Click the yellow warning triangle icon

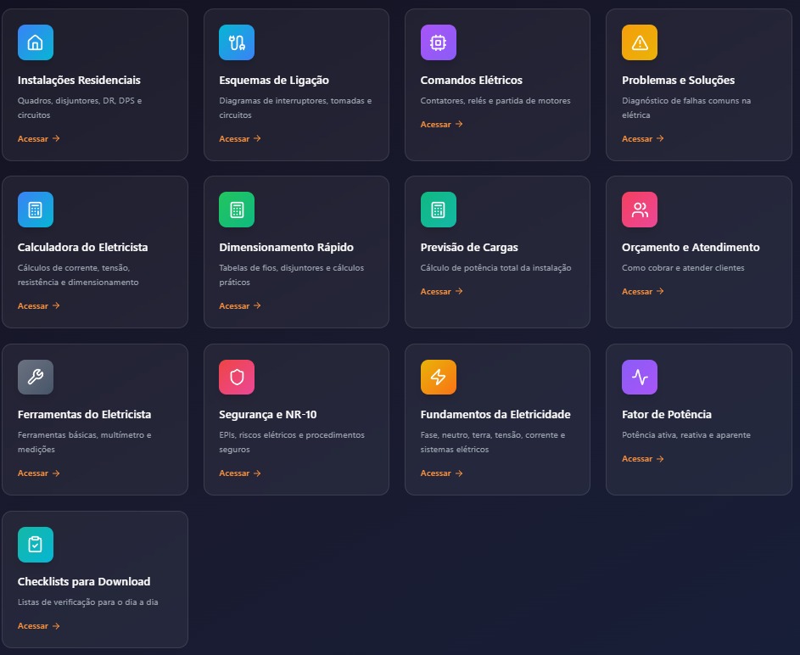click(640, 42)
